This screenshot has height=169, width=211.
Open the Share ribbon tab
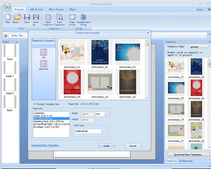click(x=73, y=10)
